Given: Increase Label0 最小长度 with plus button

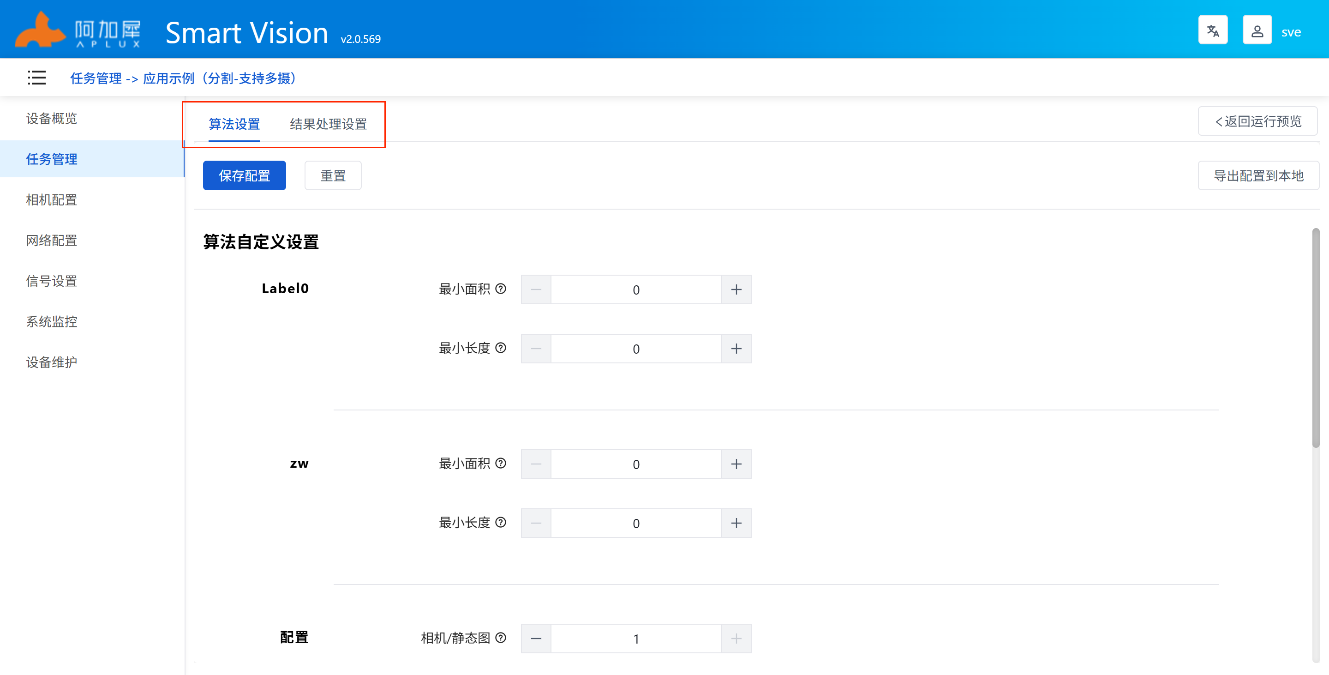Looking at the screenshot, I should (x=736, y=349).
